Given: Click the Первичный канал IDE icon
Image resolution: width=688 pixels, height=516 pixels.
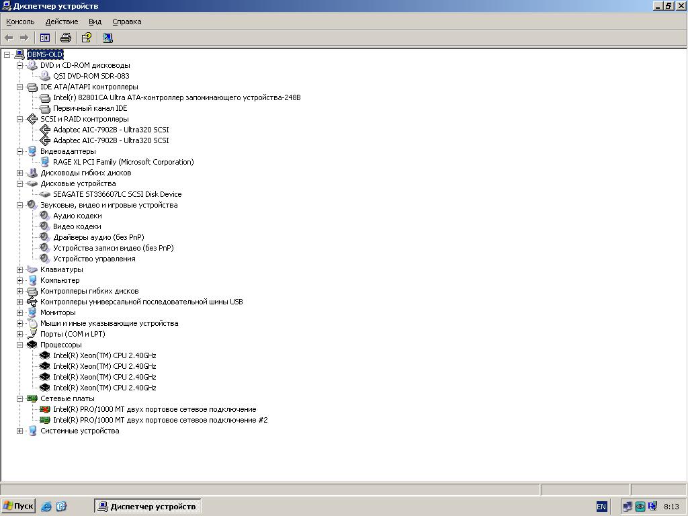Looking at the screenshot, I should pyautogui.click(x=45, y=108).
